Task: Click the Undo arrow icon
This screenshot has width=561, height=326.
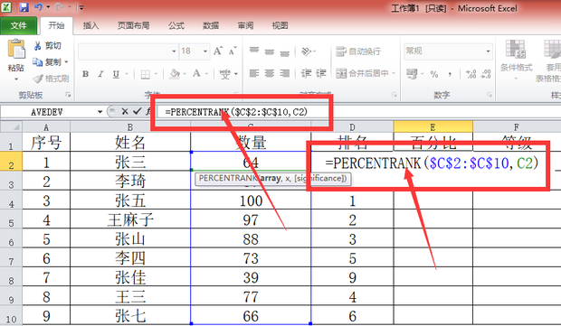Action: pos(38,7)
